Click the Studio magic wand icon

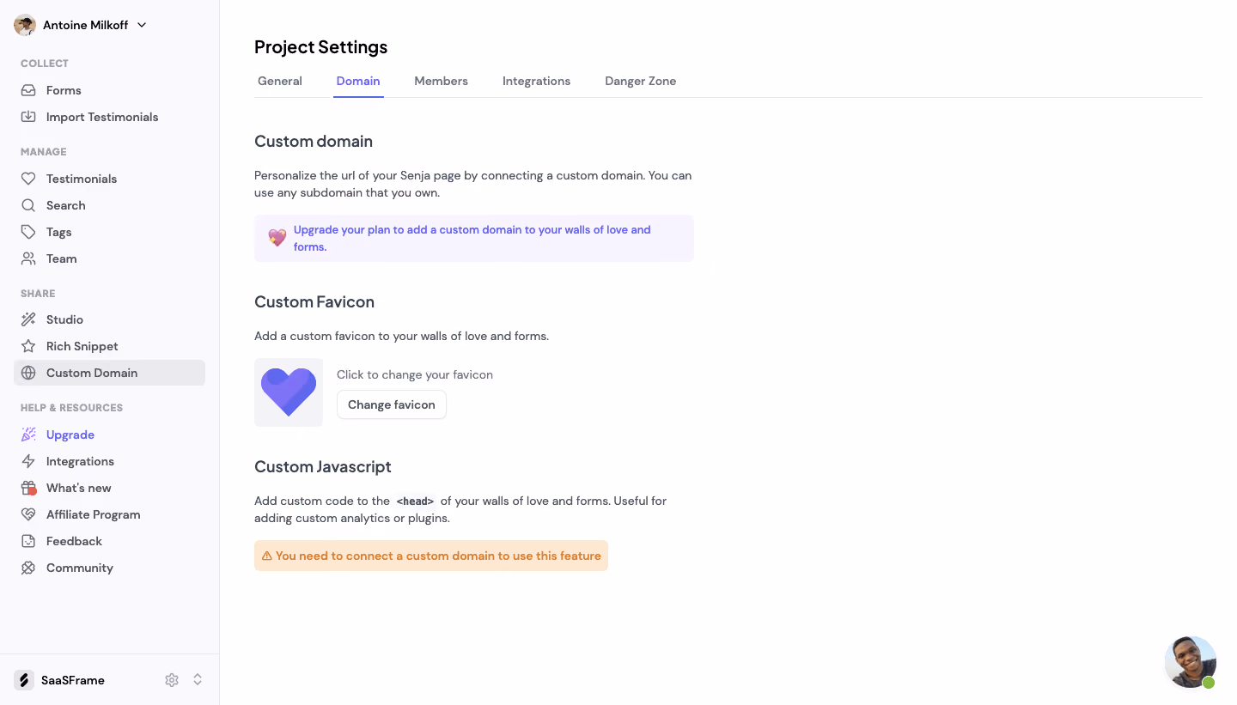tap(28, 319)
